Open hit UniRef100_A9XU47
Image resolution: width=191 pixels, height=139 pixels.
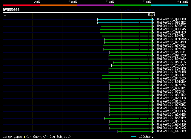(171, 49)
